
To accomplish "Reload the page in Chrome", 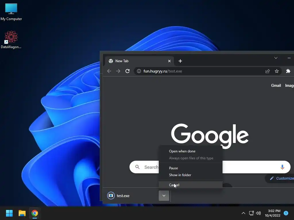I will click(127, 71).
